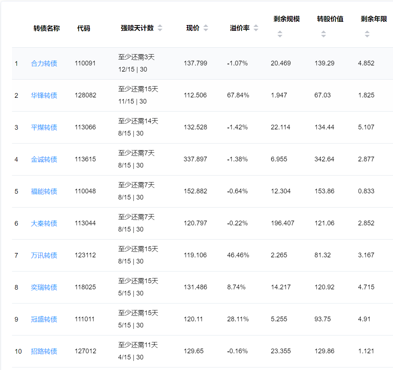Sort by 剩余规模 using arrows icon

[x=280, y=34]
